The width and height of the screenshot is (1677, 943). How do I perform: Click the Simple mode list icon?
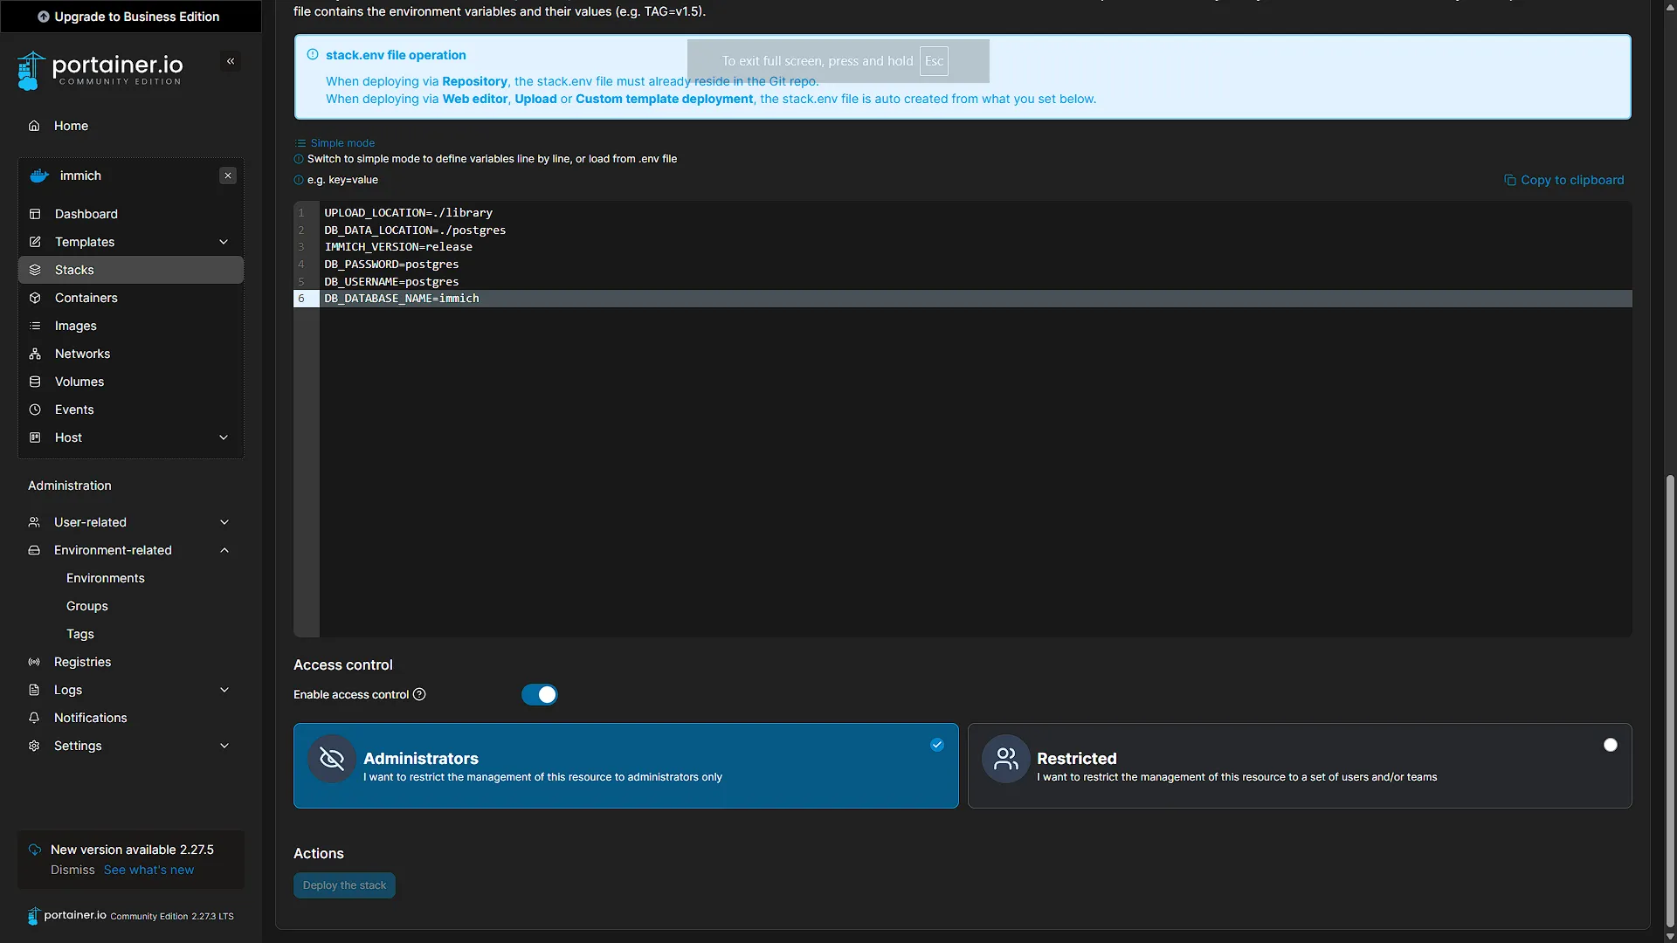pyautogui.click(x=300, y=143)
